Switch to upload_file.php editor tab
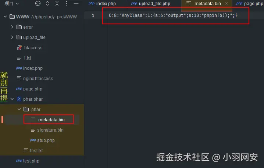 pyautogui.click(x=151, y=4)
